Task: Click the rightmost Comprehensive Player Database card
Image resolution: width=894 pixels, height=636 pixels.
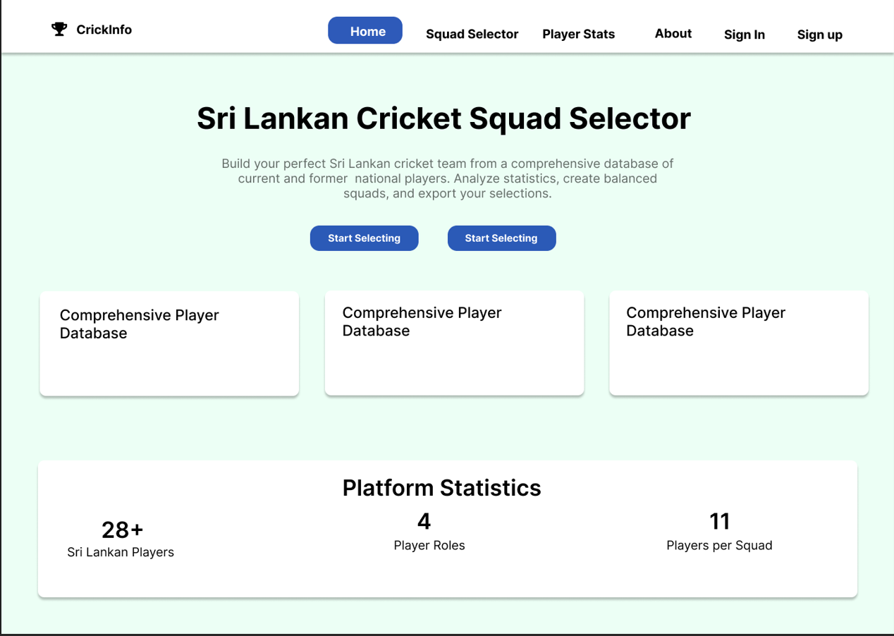Action: click(738, 343)
